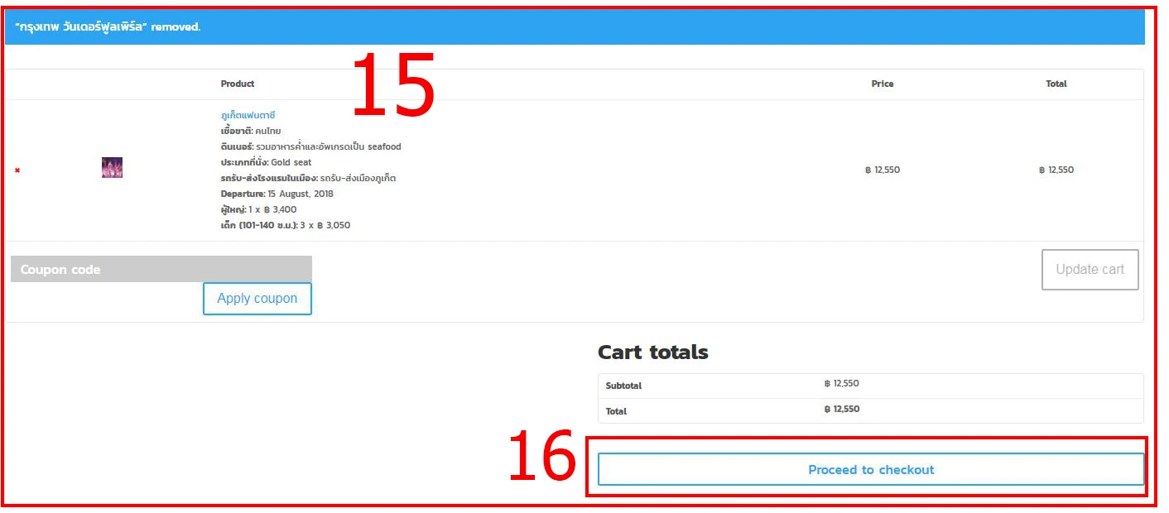
Task: Click the Total label under Subtotal
Action: tap(616, 411)
